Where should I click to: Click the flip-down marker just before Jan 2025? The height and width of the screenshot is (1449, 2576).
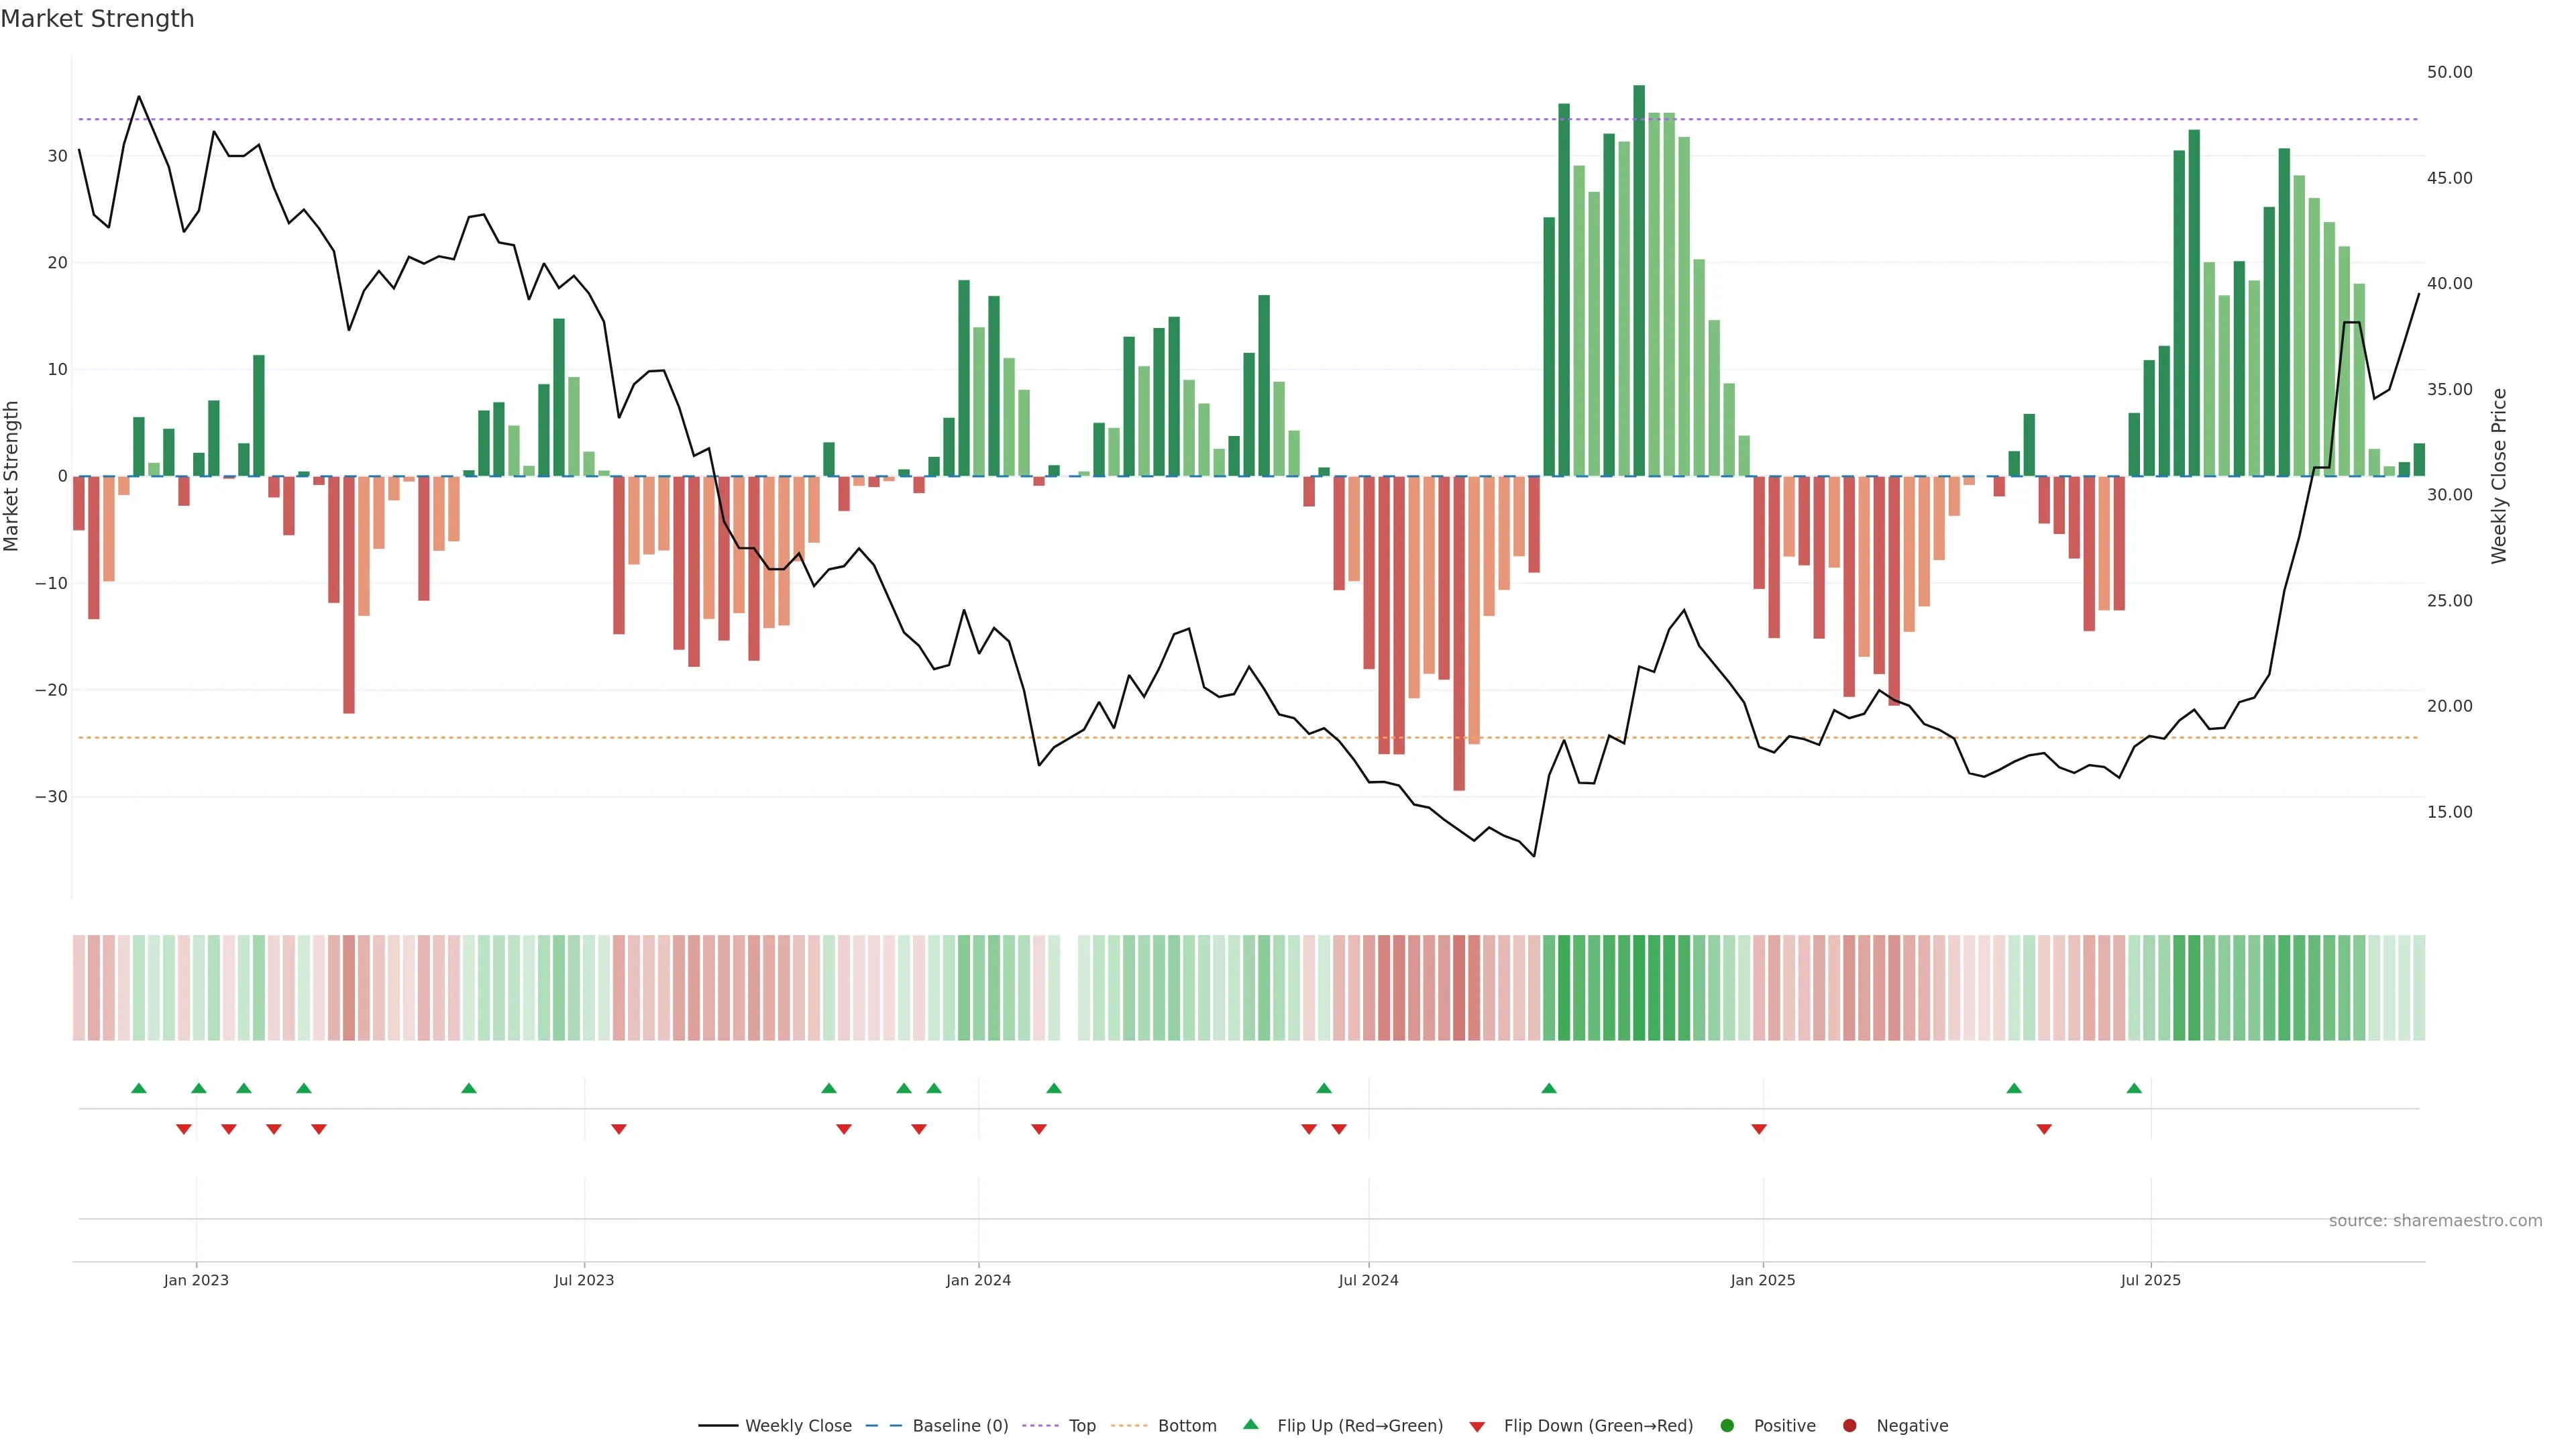(x=1759, y=1129)
